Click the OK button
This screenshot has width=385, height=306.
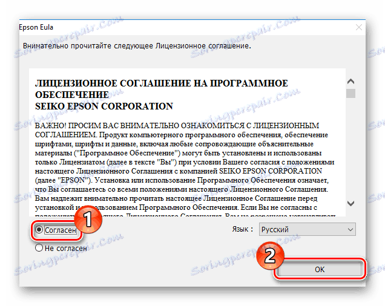point(320,269)
